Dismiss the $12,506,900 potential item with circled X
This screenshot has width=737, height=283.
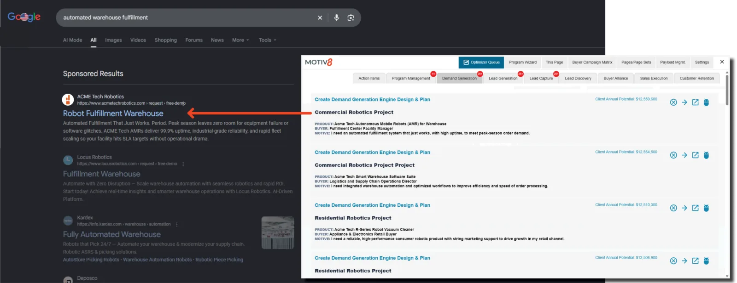tap(673, 261)
